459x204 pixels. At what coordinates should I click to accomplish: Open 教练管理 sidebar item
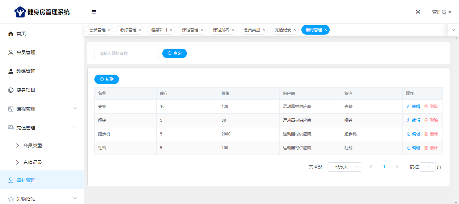26,71
